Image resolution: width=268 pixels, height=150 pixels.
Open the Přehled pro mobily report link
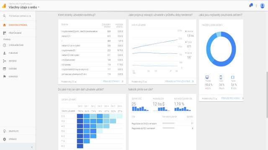[232, 98]
